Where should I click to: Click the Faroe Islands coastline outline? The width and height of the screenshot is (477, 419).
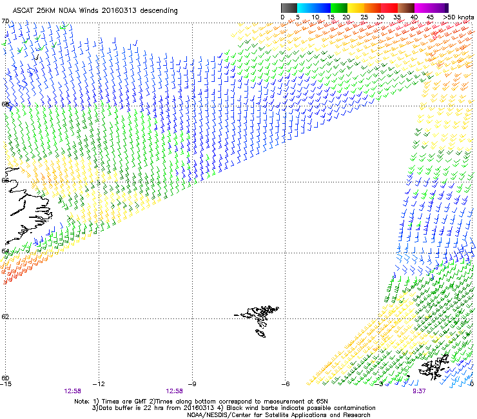pyautogui.click(x=257, y=320)
